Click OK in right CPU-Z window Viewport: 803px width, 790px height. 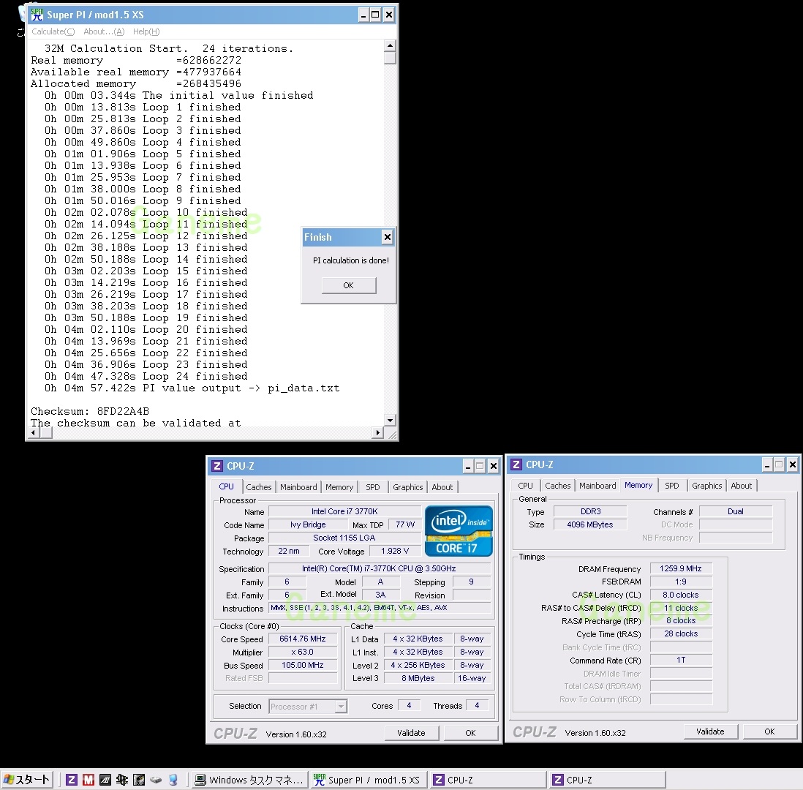[x=769, y=731]
